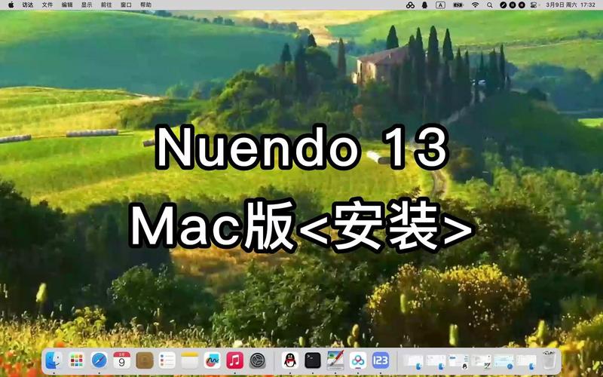Open the 显示 menu
Viewport: 603px width, 377px height.
coord(87,5)
